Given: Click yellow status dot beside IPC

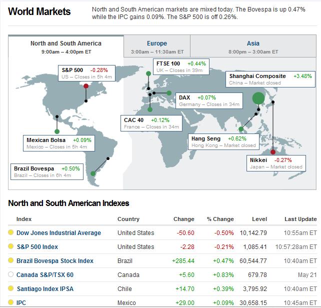Looking at the screenshot, I should point(10,302).
